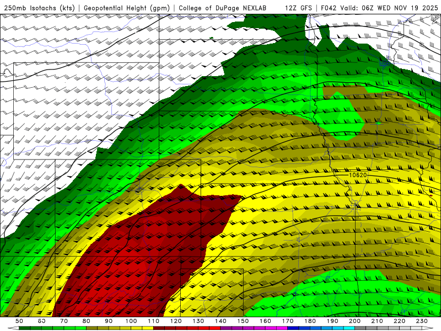Image resolution: width=441 pixels, height=331 pixels.
Task: Click the "F042" forecast hour text
Action: click(328, 8)
